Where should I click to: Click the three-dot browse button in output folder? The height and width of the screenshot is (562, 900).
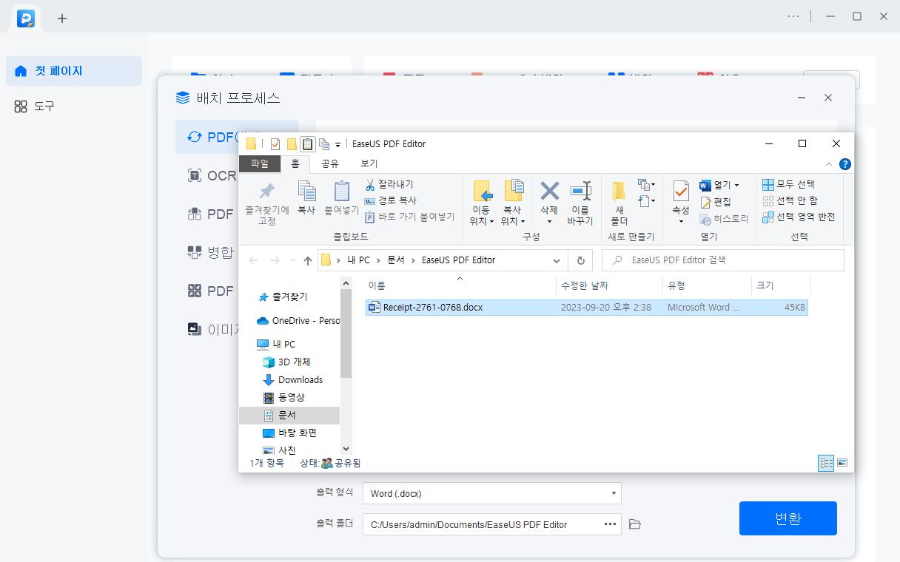(610, 524)
